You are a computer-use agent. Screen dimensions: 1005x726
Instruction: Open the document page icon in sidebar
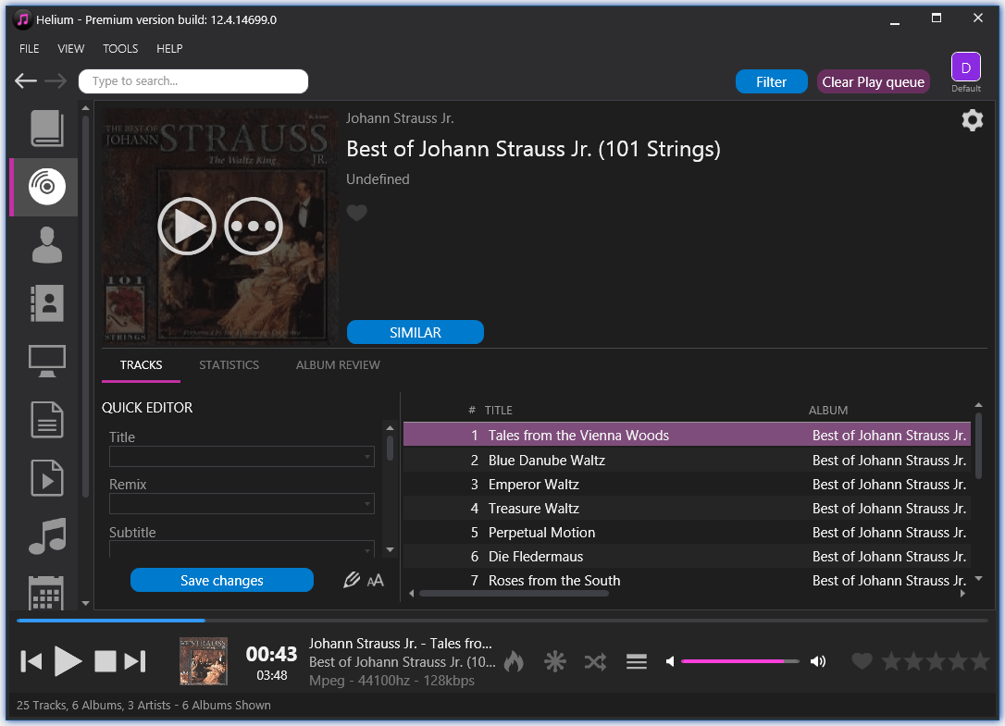(47, 420)
